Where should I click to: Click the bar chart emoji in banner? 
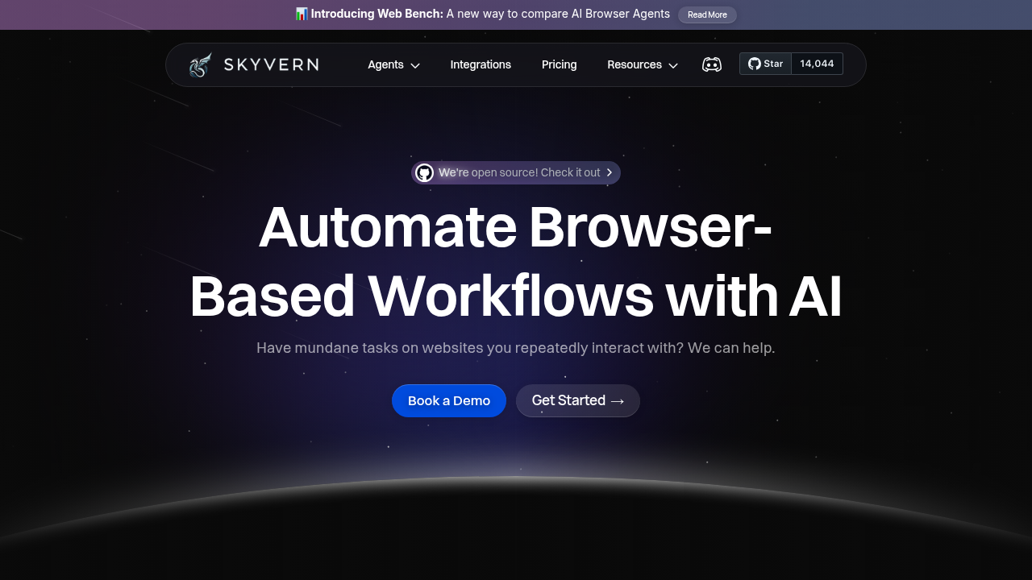pyautogui.click(x=302, y=14)
